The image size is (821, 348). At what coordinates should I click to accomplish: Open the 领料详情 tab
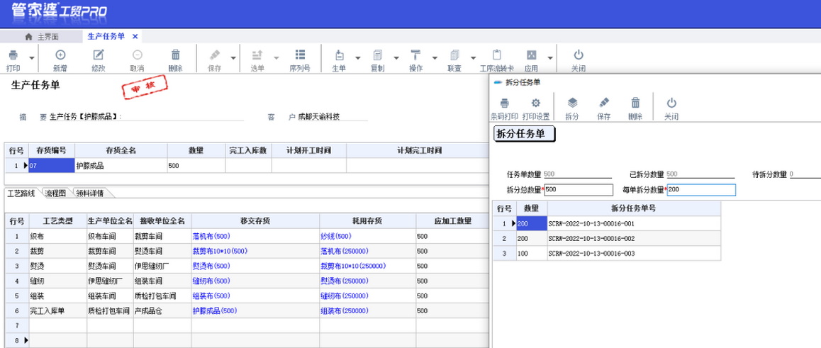coord(89,193)
